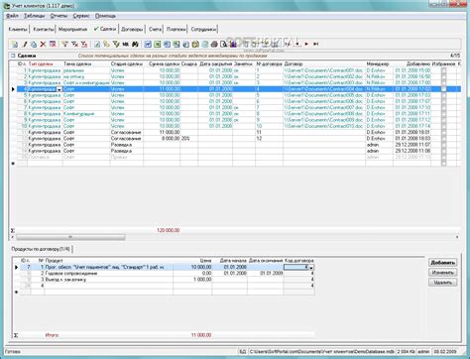
Task: Click the 120 000,00 total sum value
Action: tap(169, 230)
